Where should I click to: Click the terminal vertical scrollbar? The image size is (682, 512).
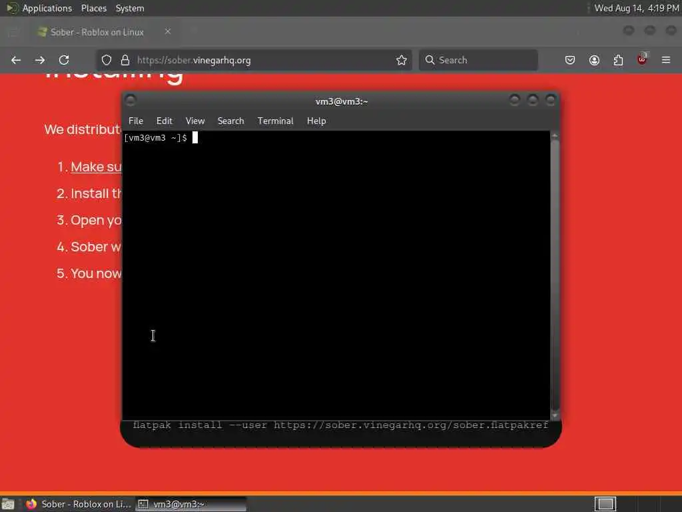tap(555, 274)
